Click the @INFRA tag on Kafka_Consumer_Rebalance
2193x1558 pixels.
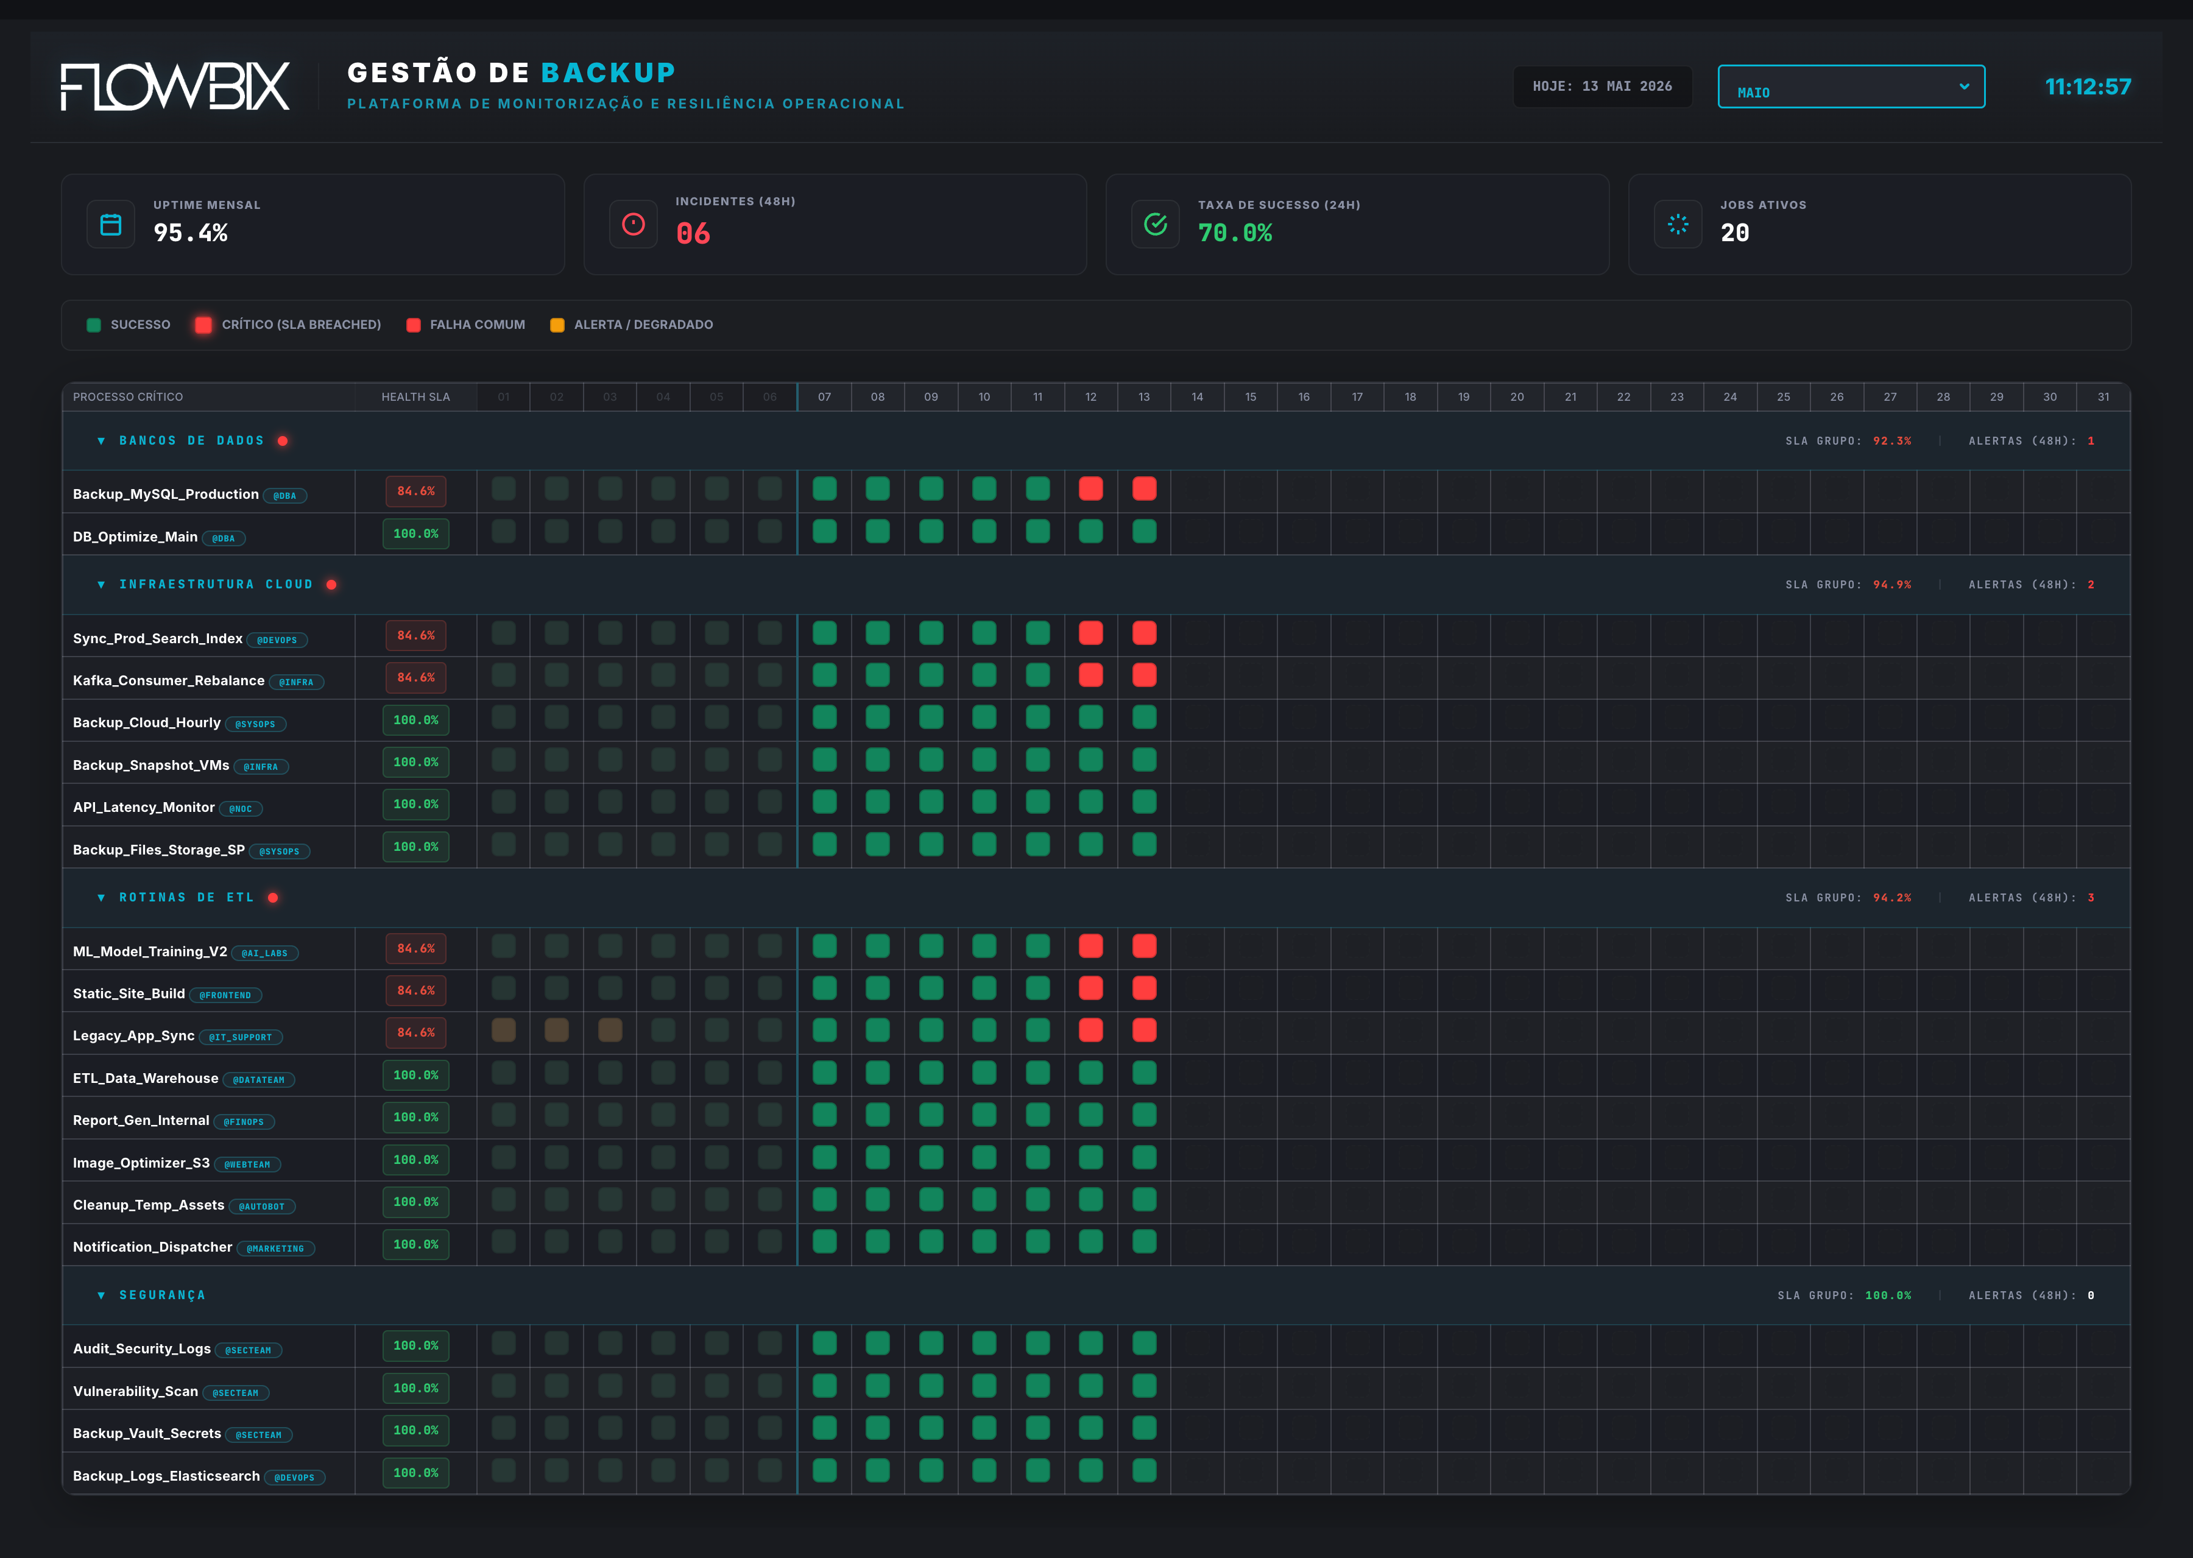297,682
